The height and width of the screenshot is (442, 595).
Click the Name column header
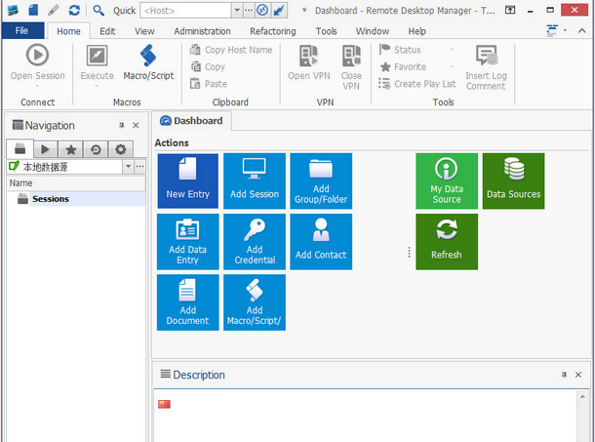point(76,183)
